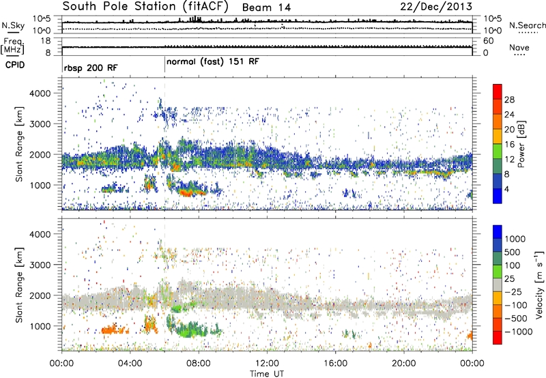This screenshot has height=378, width=546.
Task: Click the red high-power echo near 07:30
Action: (x=188, y=192)
